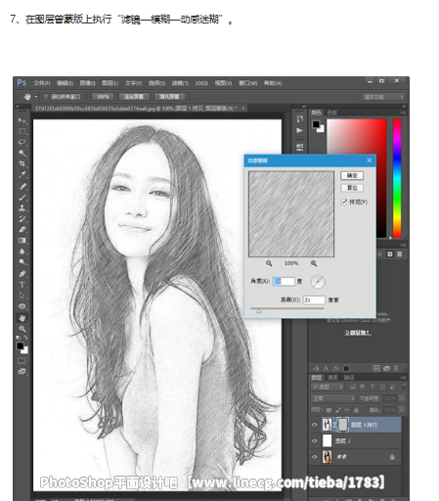This screenshot has height=501, width=439.
Task: Open the 文件 menu
Action: point(42,83)
